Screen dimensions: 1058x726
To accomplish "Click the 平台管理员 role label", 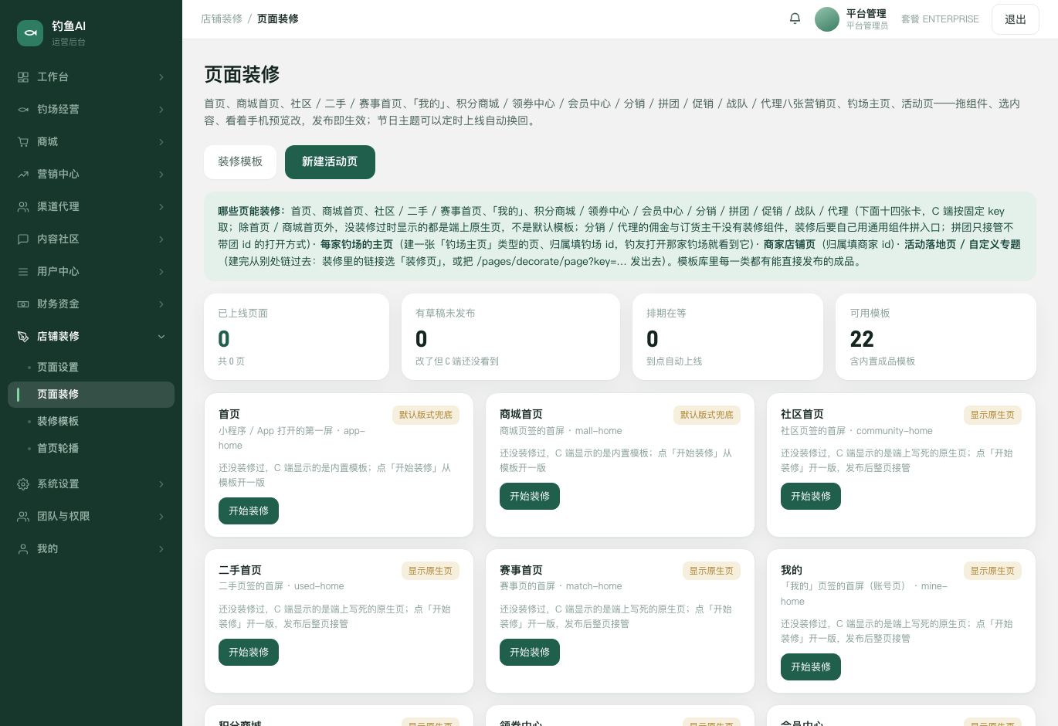I will click(x=867, y=26).
